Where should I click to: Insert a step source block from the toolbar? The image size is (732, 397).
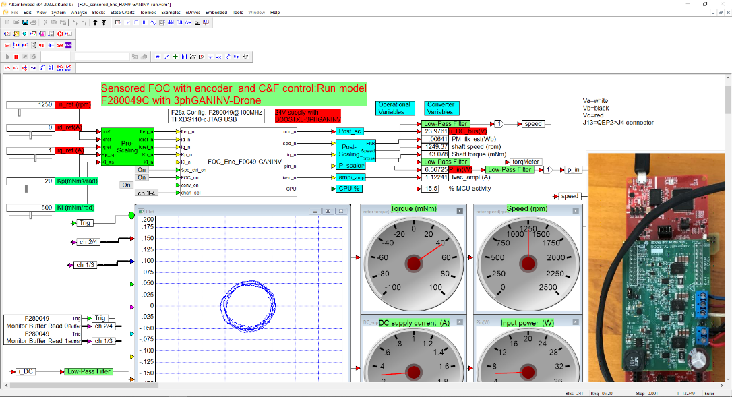click(x=136, y=22)
